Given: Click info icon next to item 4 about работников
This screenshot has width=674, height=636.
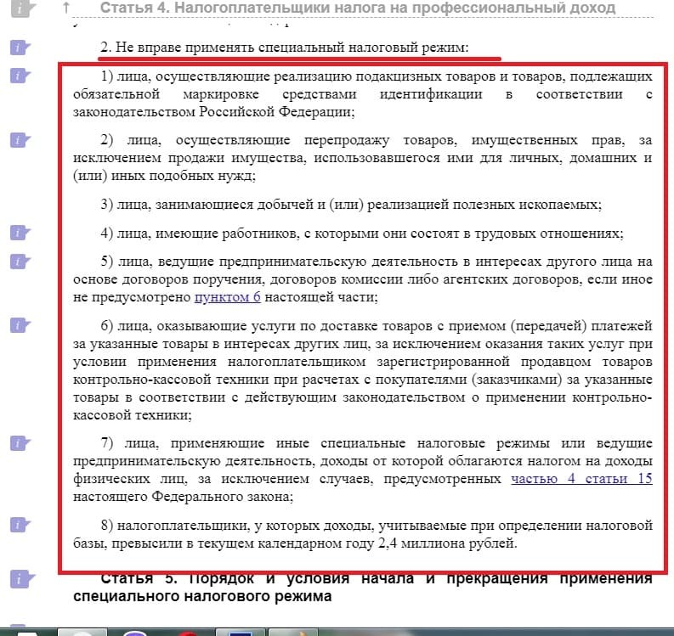Looking at the screenshot, I should click(20, 232).
